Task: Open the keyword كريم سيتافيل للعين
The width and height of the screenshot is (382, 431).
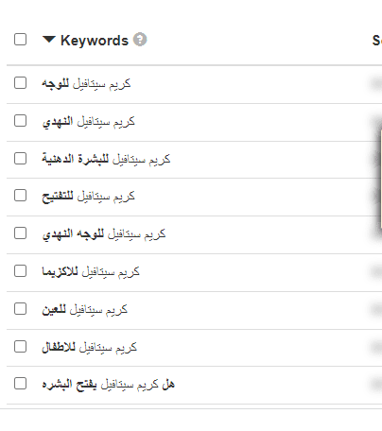Action: (85, 310)
